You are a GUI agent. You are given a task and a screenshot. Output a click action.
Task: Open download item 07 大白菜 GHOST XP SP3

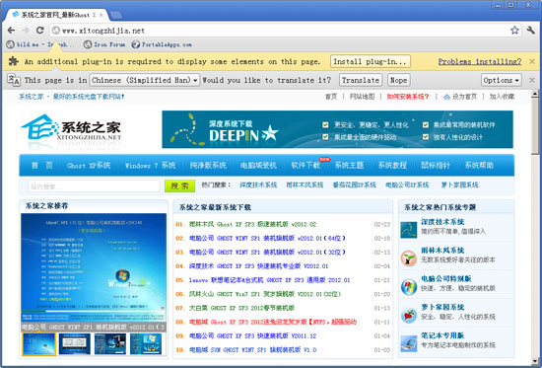click(241, 308)
